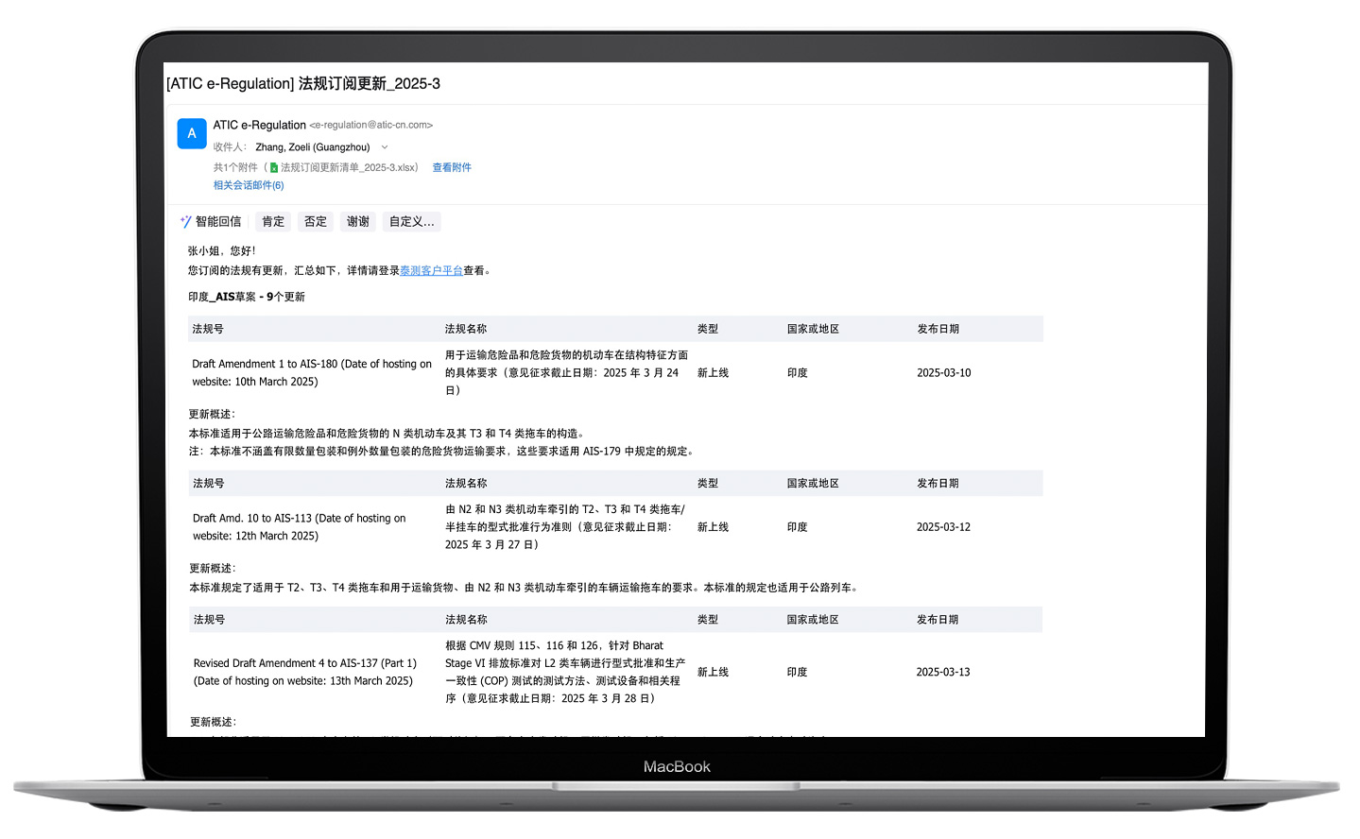The width and height of the screenshot is (1360, 839).
Task: Click the Draft Amd. 10 to AIS-113 cell
Action: (299, 526)
